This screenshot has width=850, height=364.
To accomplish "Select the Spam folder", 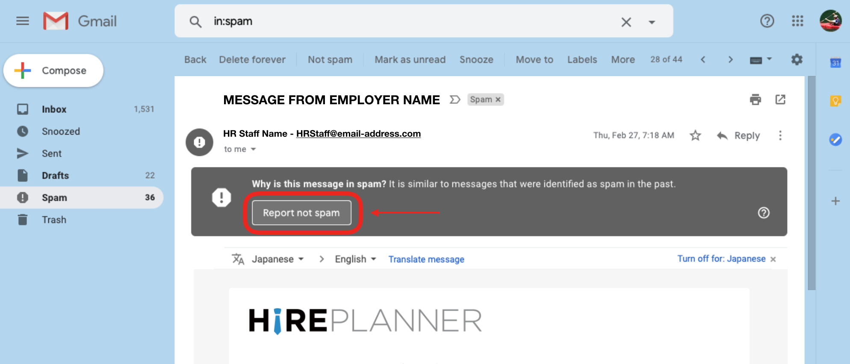I will pyautogui.click(x=81, y=197).
